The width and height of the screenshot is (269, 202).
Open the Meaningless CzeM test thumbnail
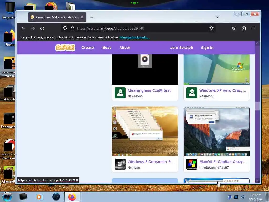coord(145,69)
